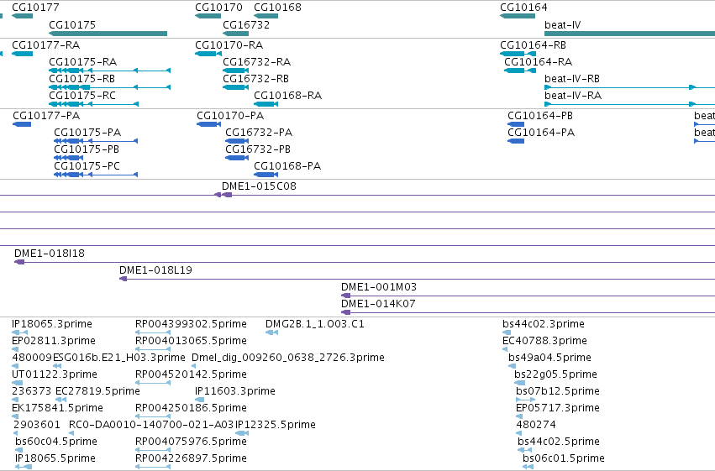Image resolution: width=715 pixels, height=471 pixels.
Task: Click the RP004226897.5prime EST label
Action: click(191, 459)
